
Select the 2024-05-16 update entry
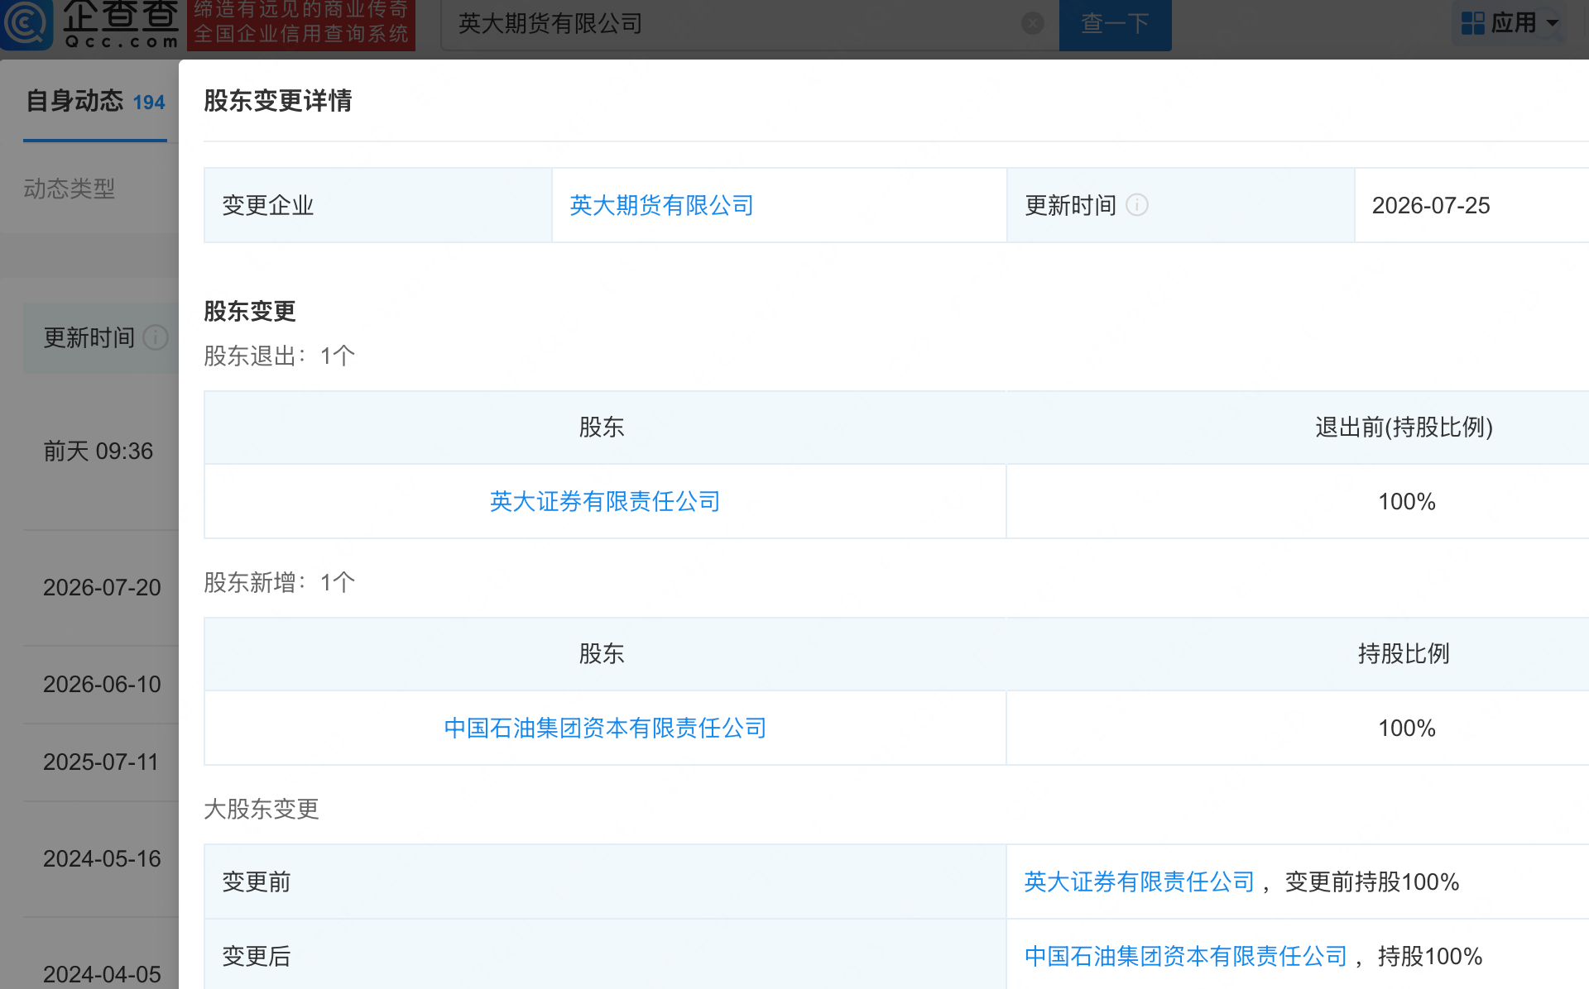click(x=102, y=858)
